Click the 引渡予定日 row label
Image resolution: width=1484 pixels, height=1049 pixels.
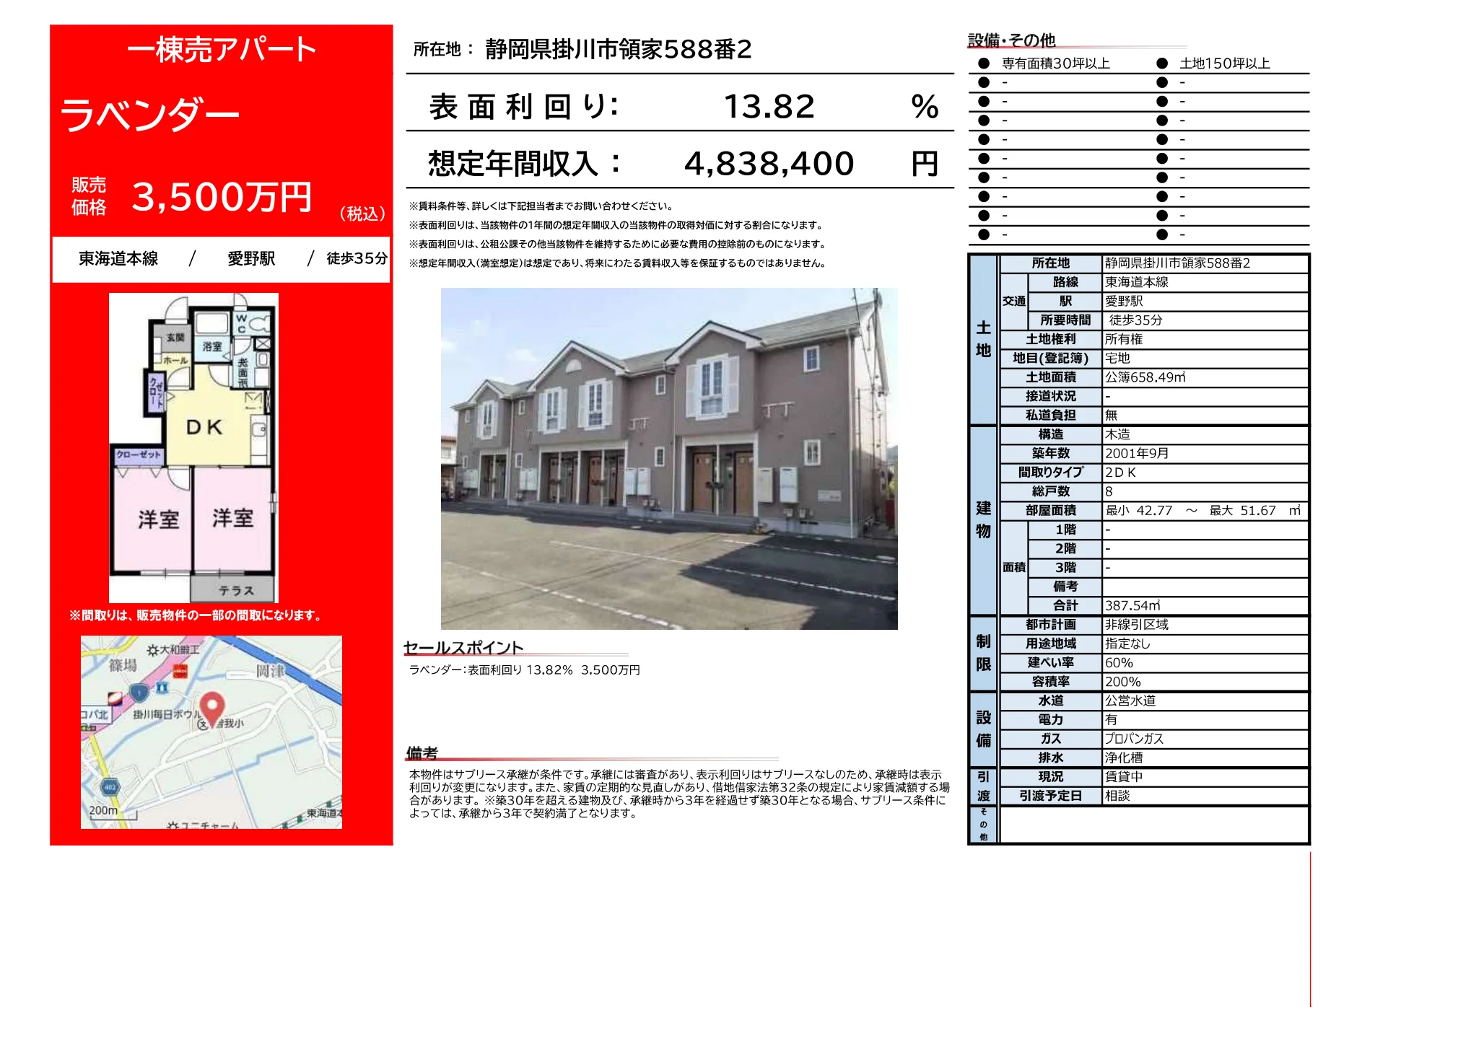coord(1051,796)
